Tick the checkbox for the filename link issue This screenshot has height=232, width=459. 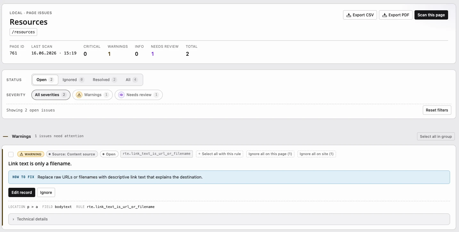[x=11, y=154]
